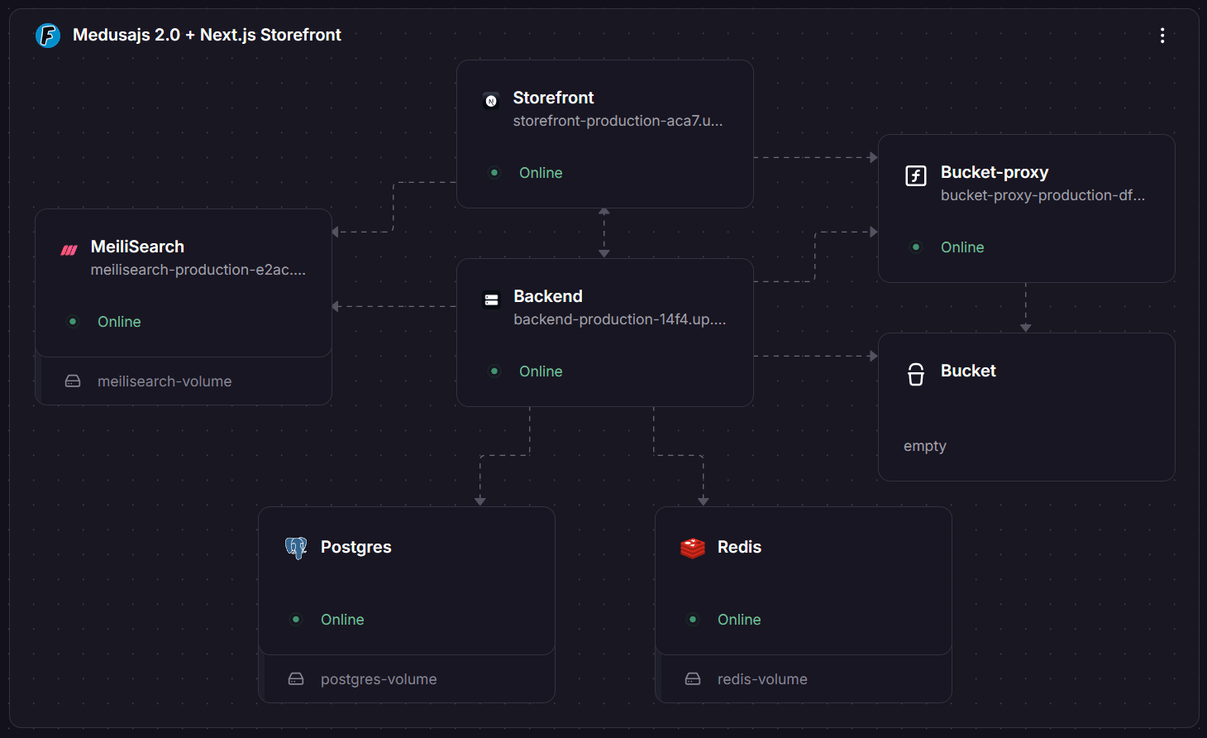
Task: Click Redis's Online status text
Action: [x=739, y=620]
